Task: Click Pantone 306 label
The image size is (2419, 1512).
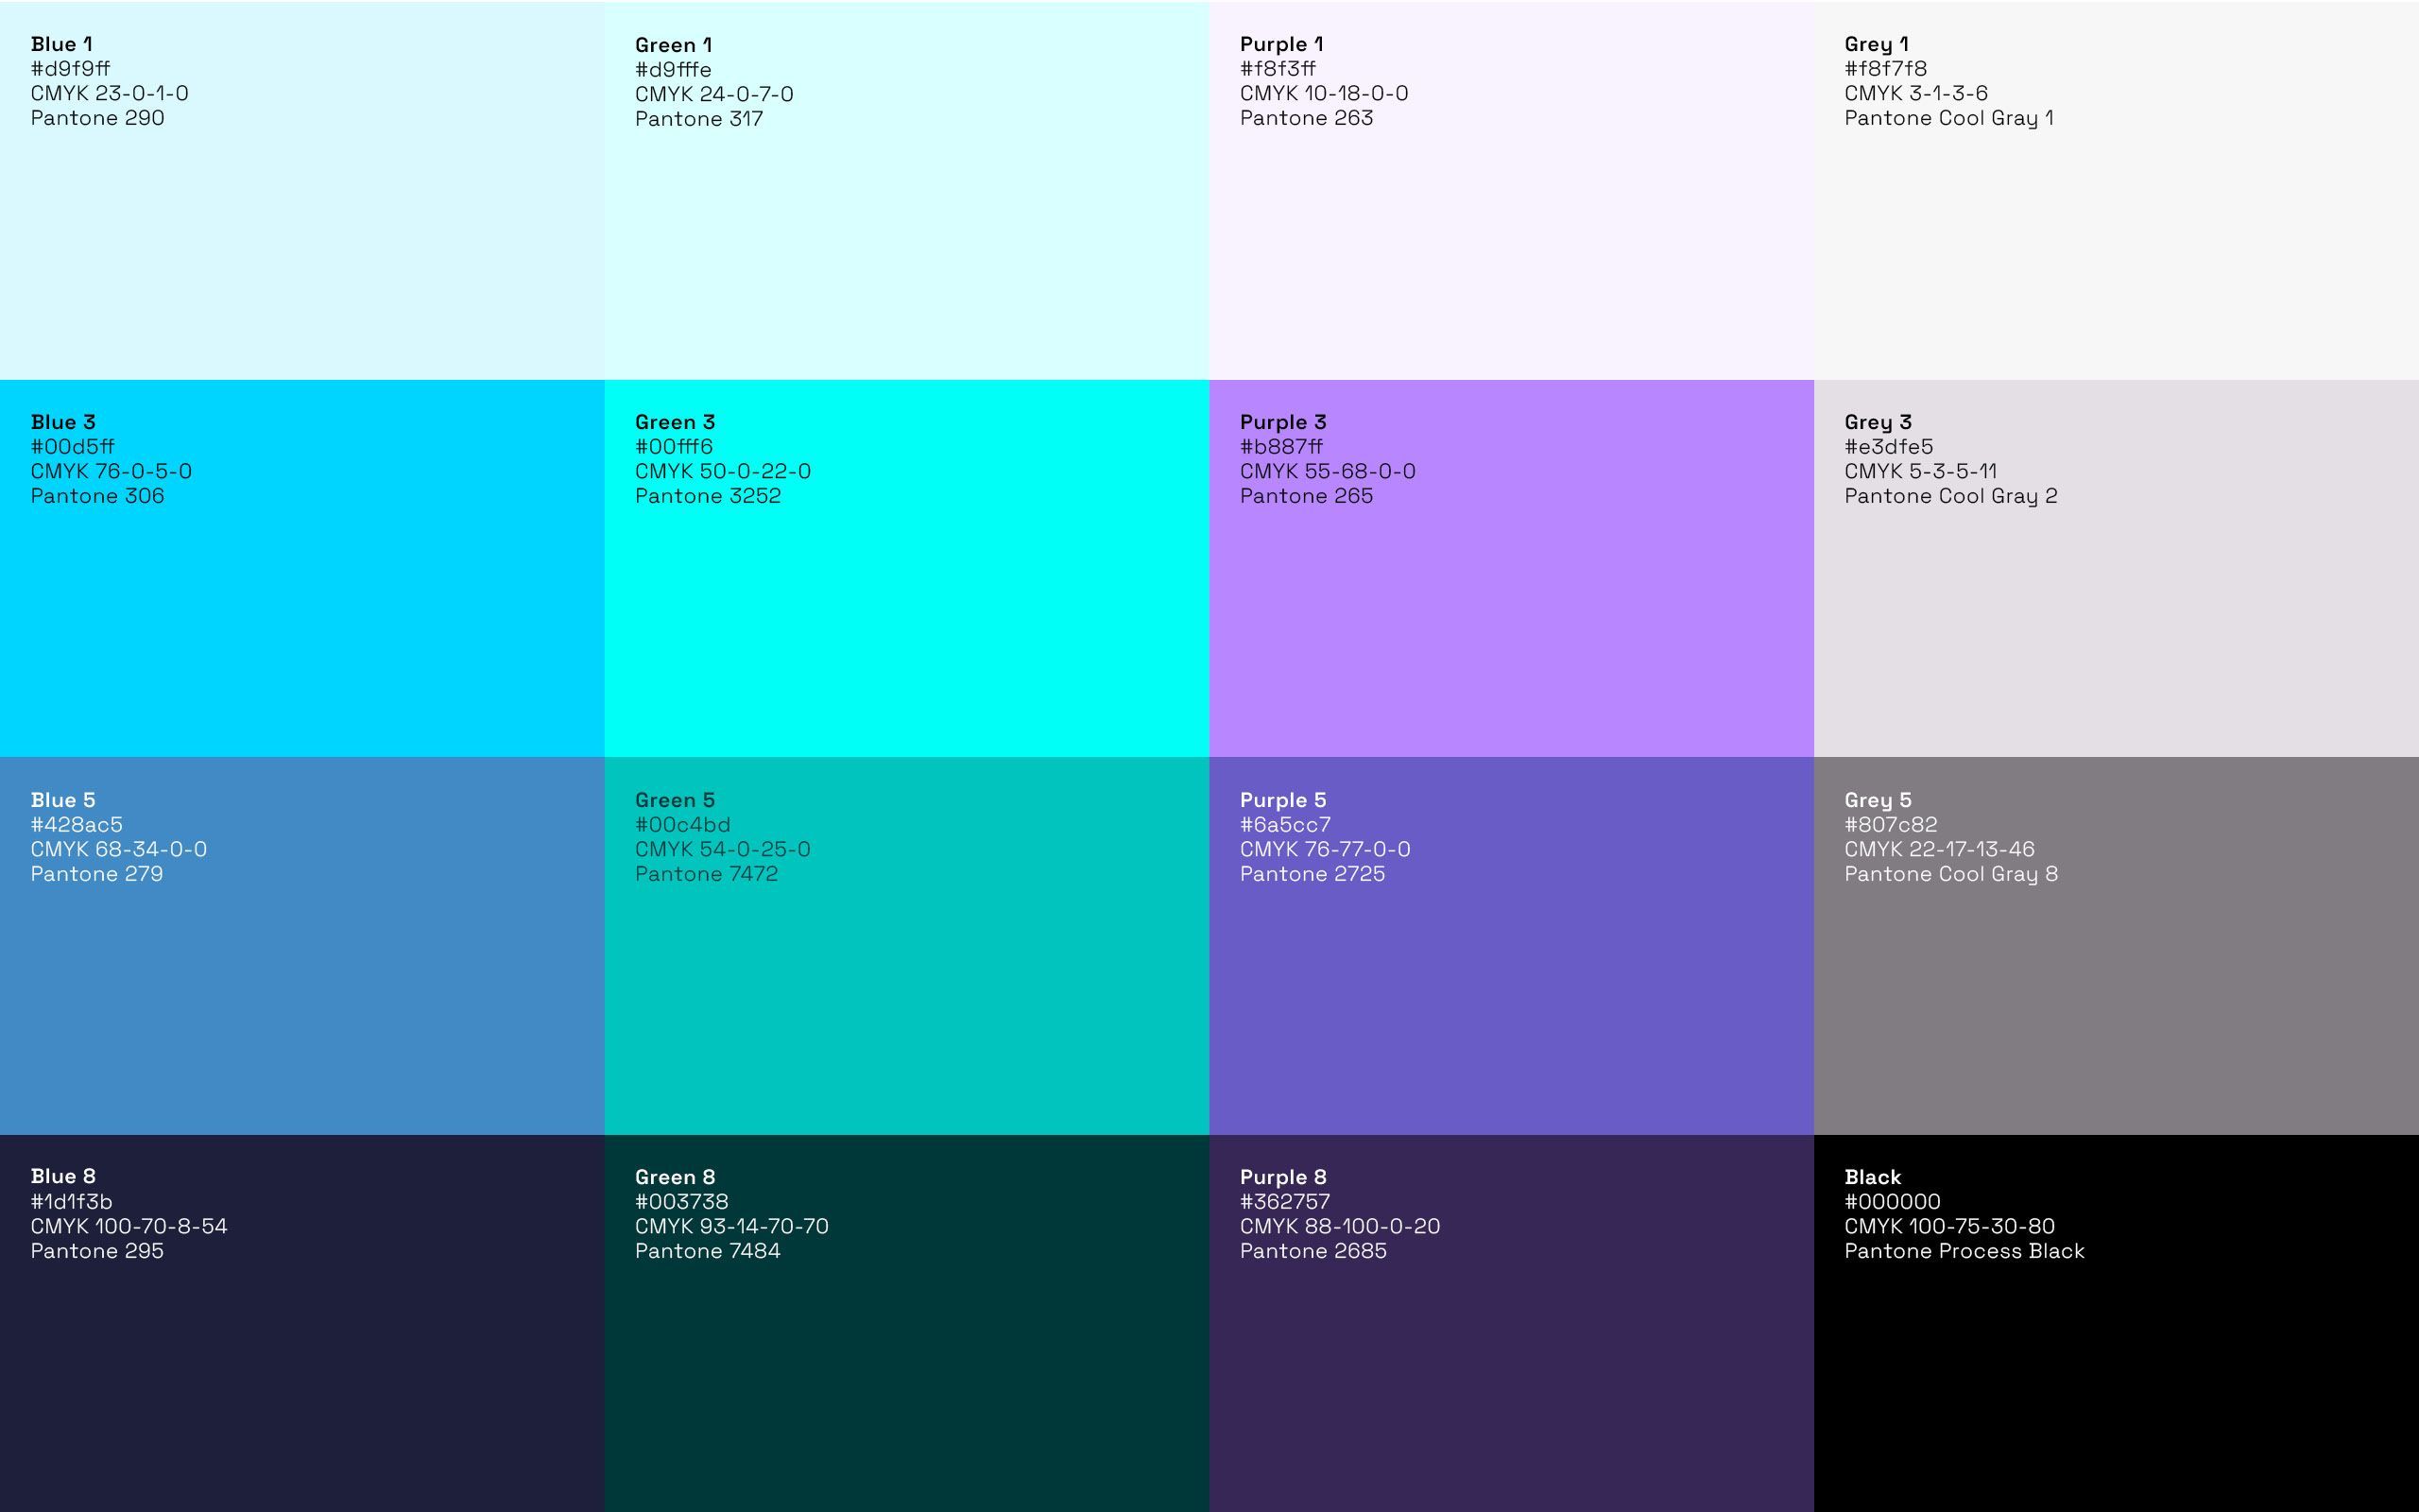Action: [97, 496]
